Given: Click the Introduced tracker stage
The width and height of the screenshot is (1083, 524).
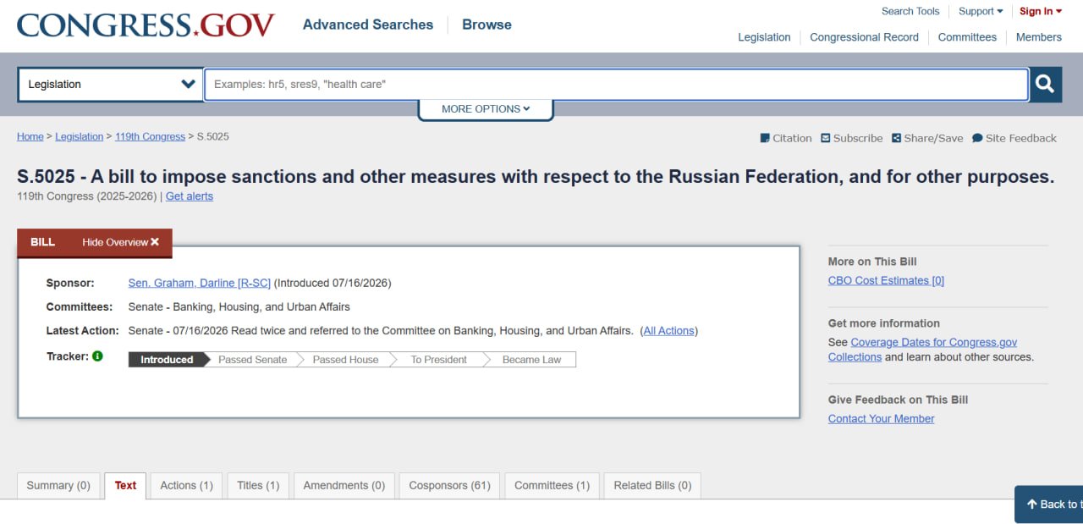Looking at the screenshot, I should point(168,360).
